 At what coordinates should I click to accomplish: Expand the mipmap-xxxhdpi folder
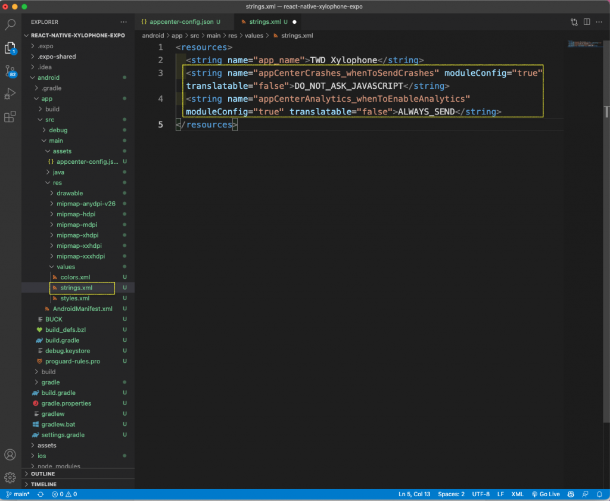click(x=78, y=256)
